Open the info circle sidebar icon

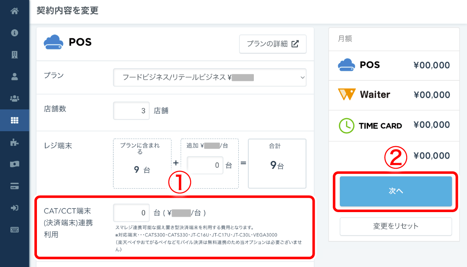15,33
